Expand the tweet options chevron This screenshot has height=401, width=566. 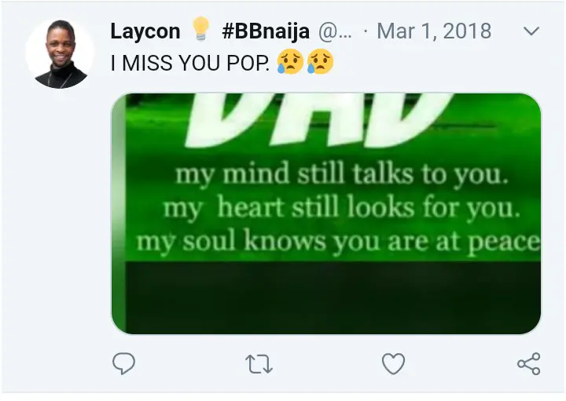(531, 31)
